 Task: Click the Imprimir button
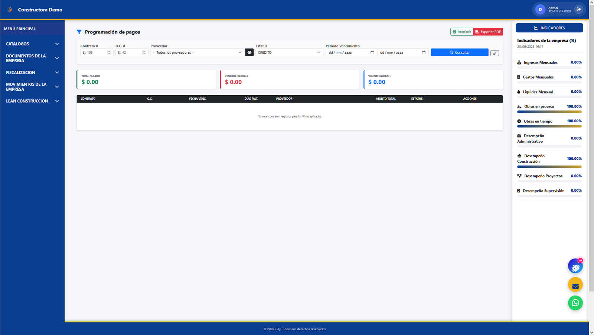[462, 32]
